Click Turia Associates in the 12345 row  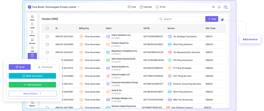click(93, 37)
